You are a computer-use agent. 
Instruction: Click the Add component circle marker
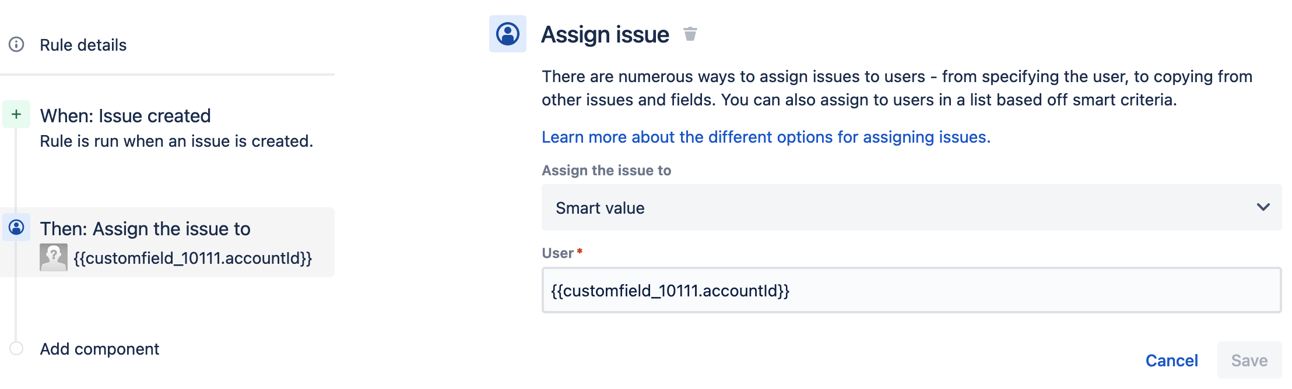pyautogui.click(x=16, y=348)
